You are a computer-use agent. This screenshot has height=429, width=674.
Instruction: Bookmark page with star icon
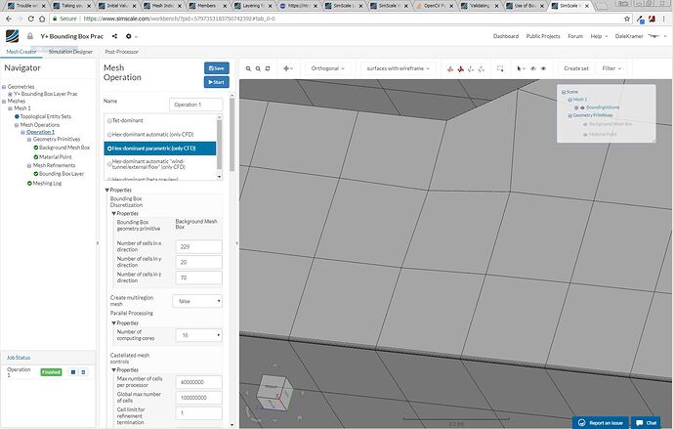pos(627,19)
